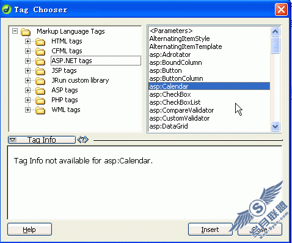This screenshot has height=243, width=292.
Task: Click the CFML tags folder icon
Action: tap(40, 51)
